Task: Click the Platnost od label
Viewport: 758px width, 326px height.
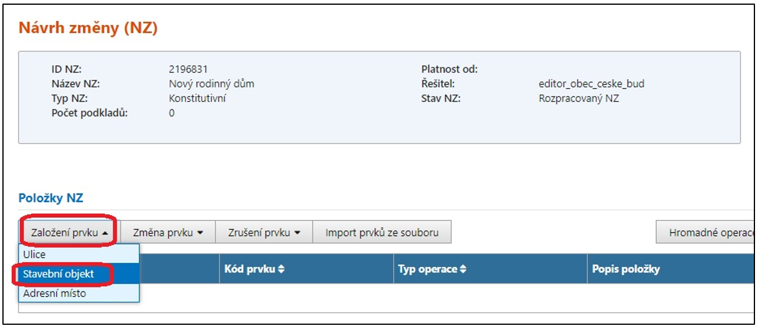Action: click(449, 70)
